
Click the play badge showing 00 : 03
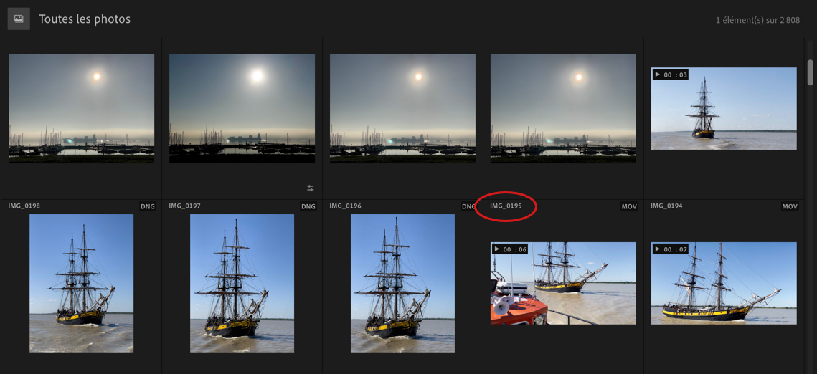pyautogui.click(x=671, y=75)
